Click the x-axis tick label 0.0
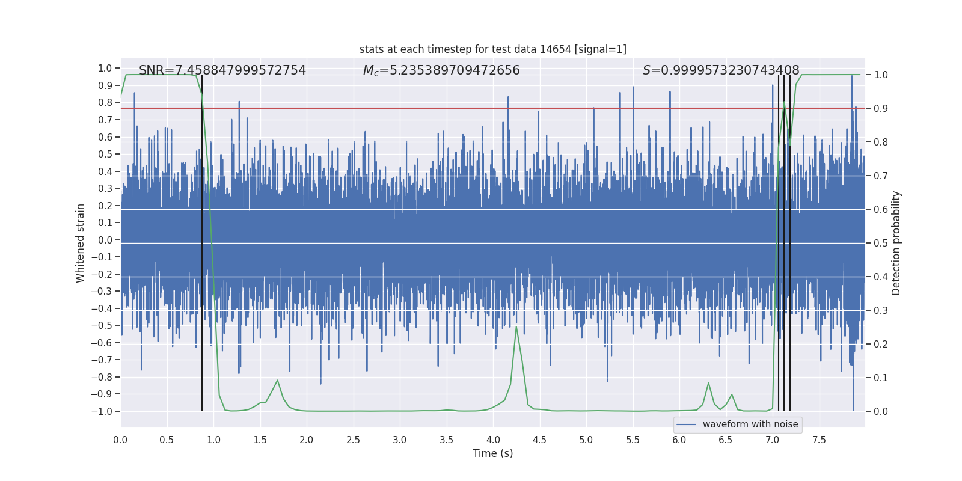This screenshot has width=962, height=481. (120, 440)
